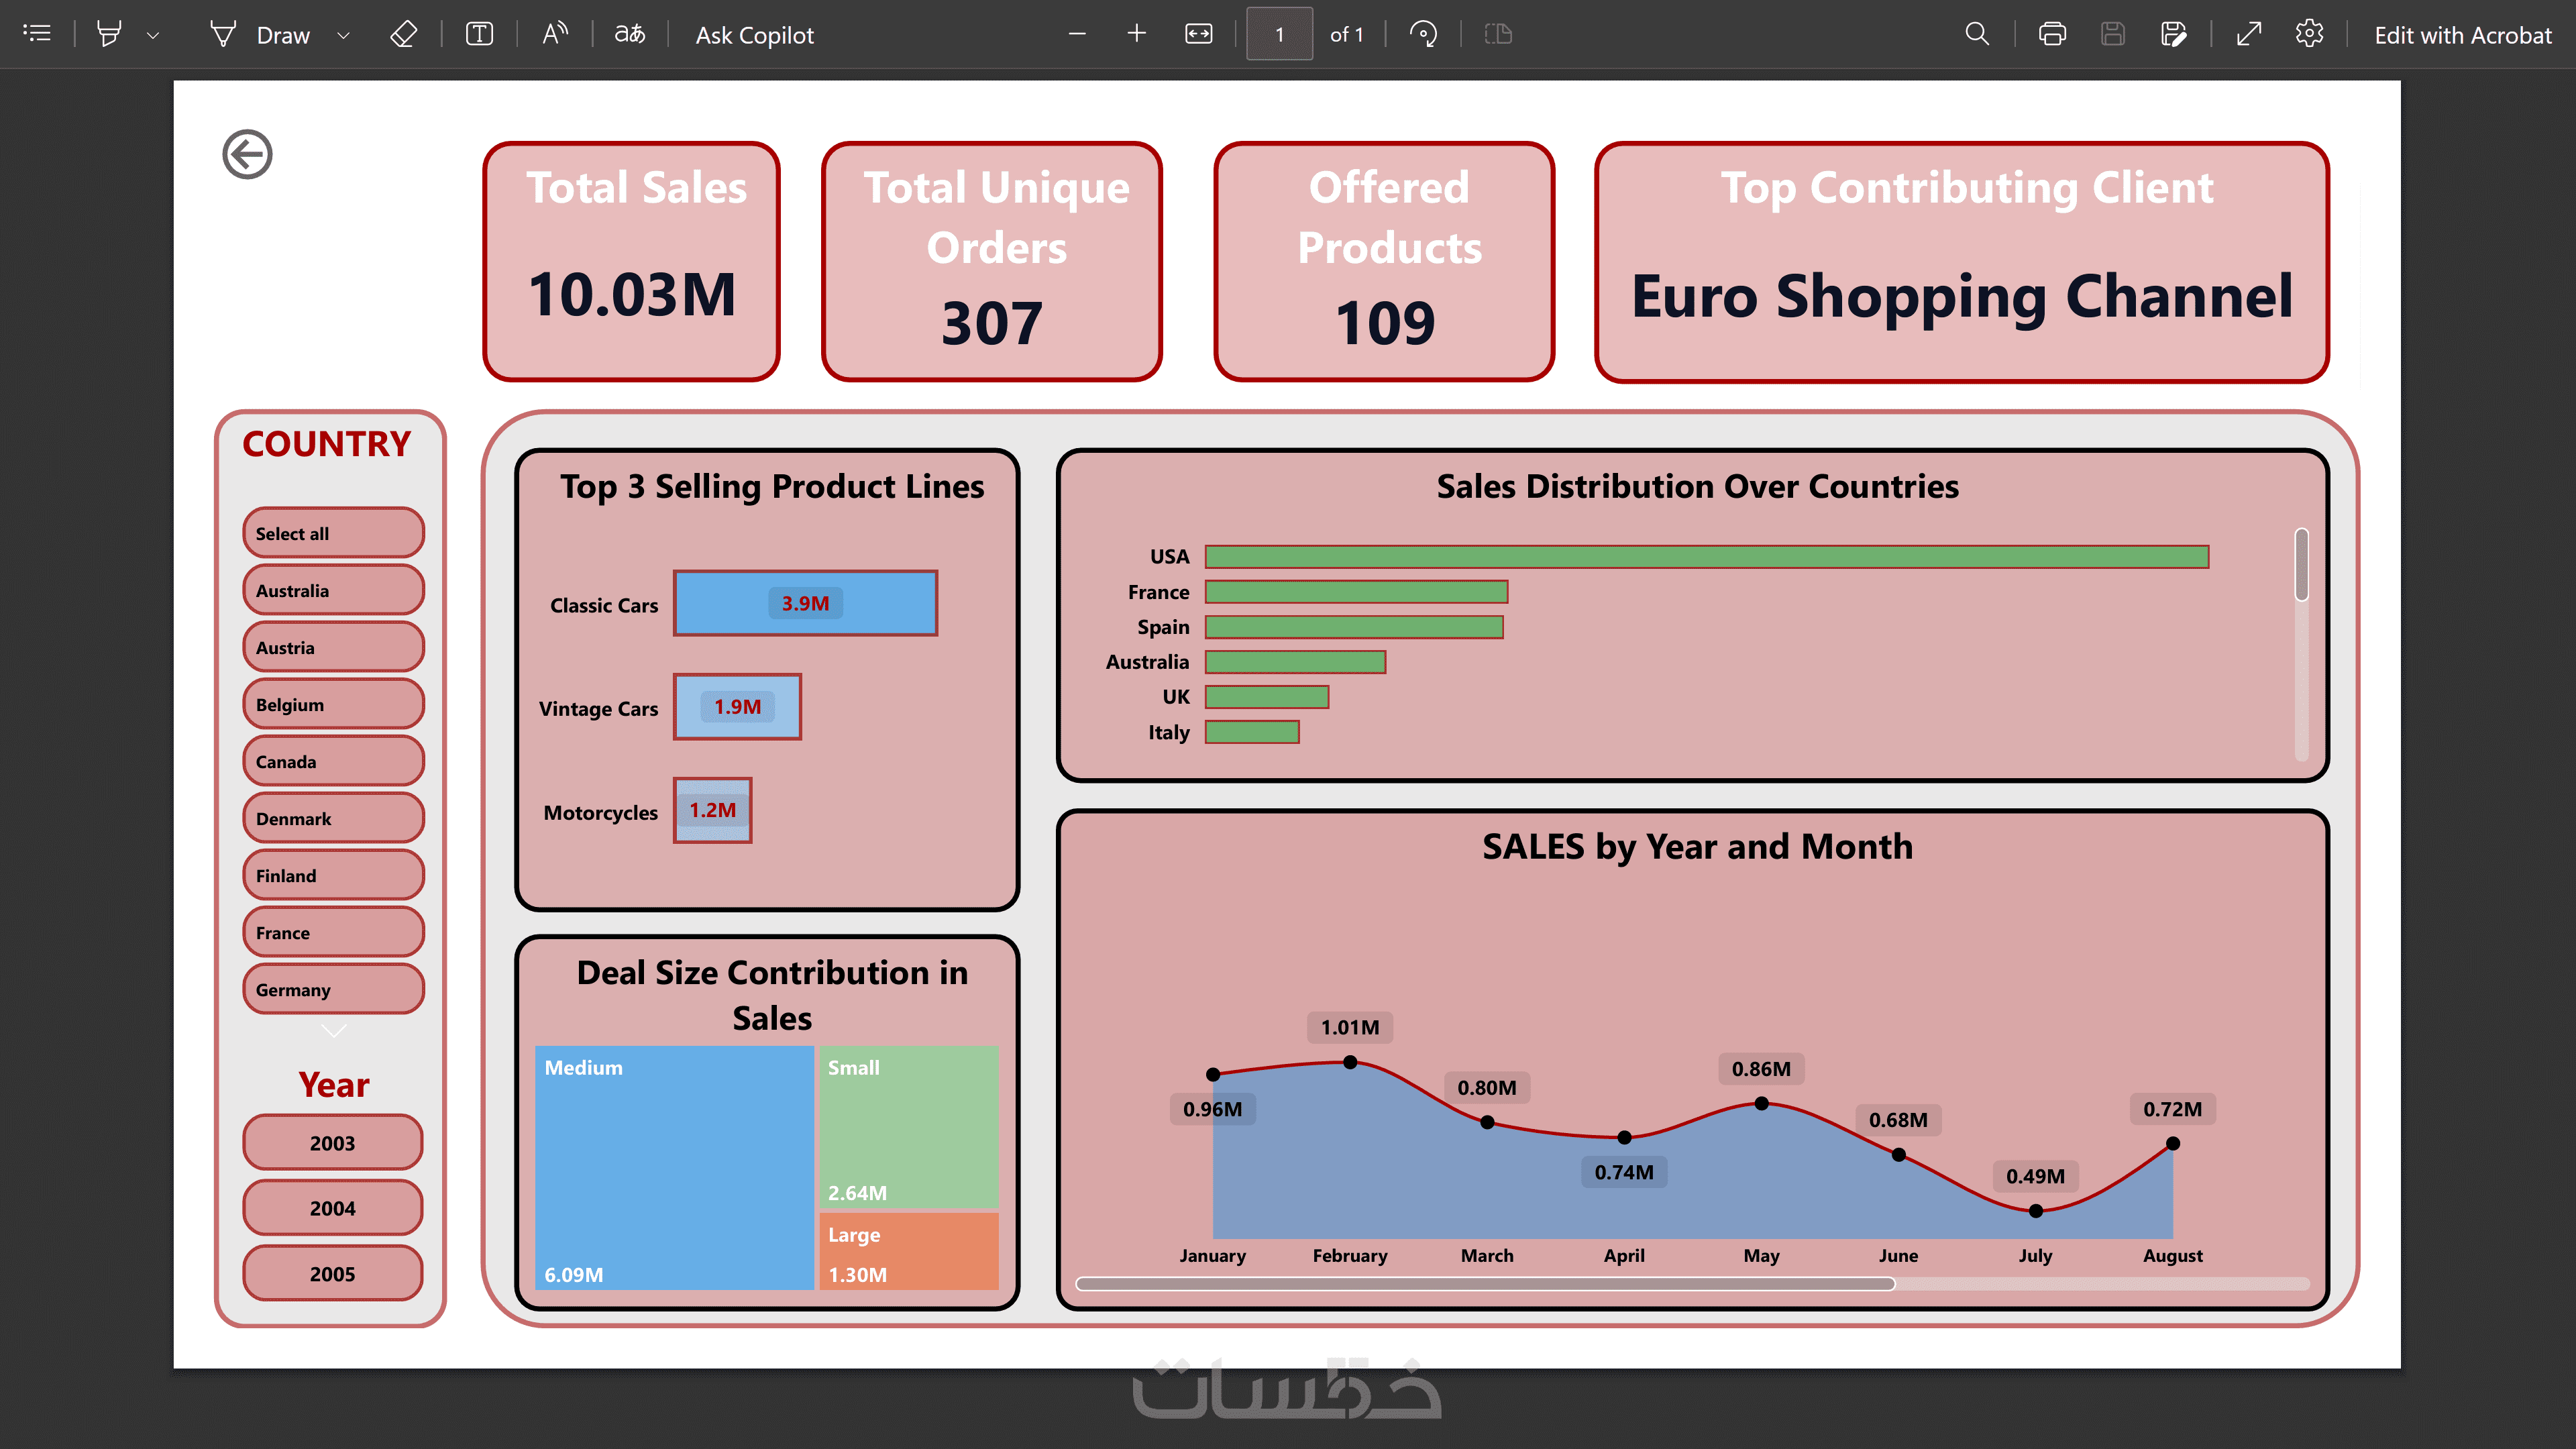Screen dimensions: 2576x1449
Task: Click the add text box icon
Action: pyautogui.click(x=479, y=34)
